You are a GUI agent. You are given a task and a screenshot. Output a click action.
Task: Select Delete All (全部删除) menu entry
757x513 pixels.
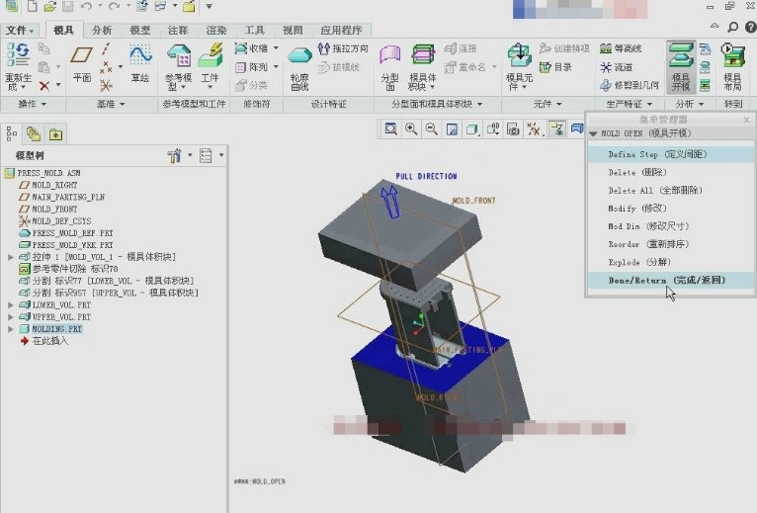point(671,191)
